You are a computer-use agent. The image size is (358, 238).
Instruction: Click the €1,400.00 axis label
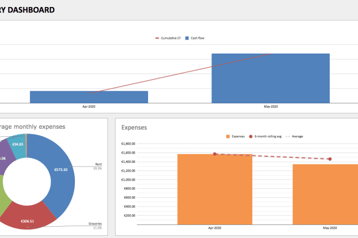coord(128,162)
